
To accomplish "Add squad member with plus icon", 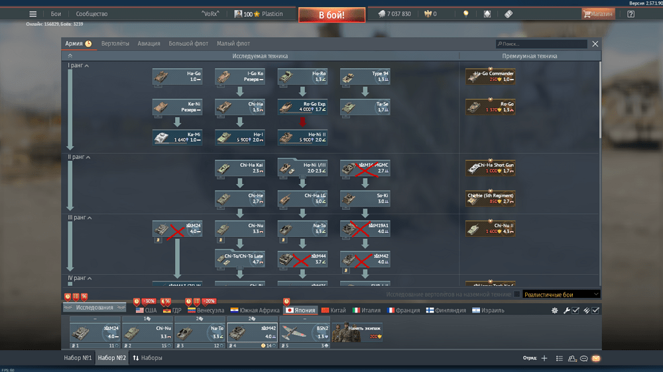I will pyautogui.click(x=544, y=358).
